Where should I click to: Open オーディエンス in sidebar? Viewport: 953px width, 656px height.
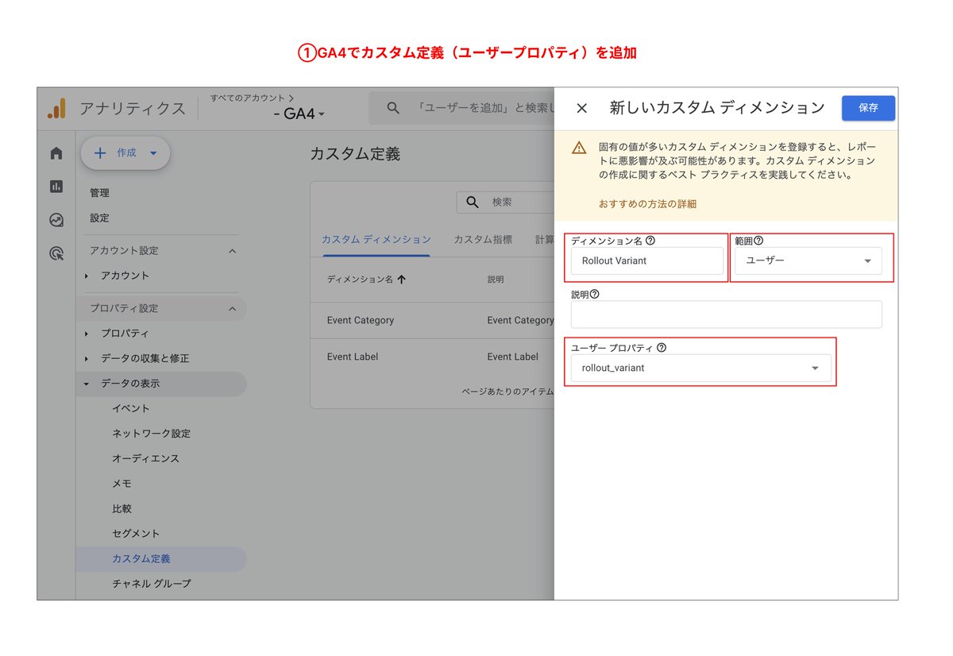[146, 458]
